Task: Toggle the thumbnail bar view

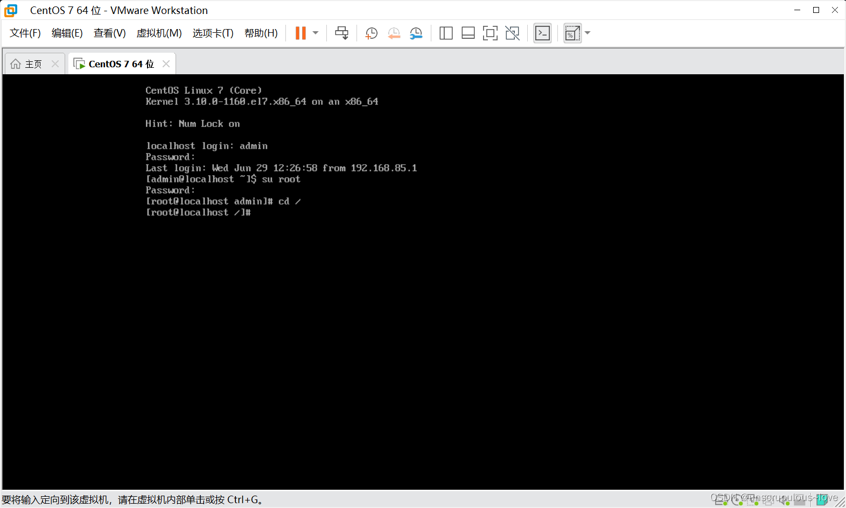Action: coord(468,33)
